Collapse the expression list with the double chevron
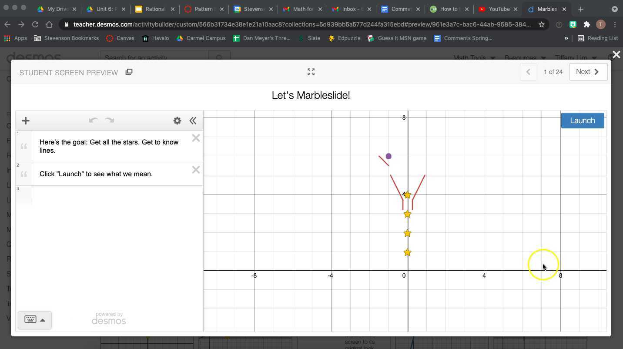This screenshot has height=349, width=623. pos(193,121)
